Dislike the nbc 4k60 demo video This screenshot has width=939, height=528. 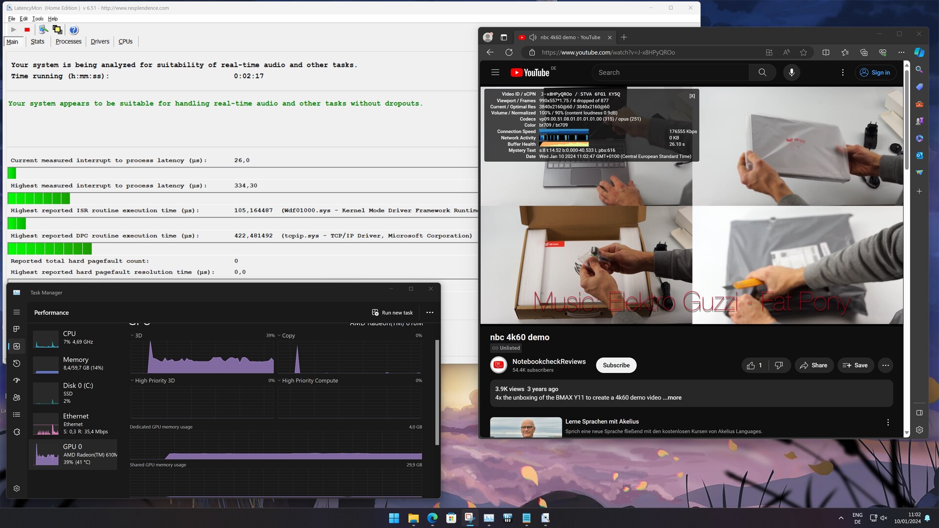click(x=779, y=365)
